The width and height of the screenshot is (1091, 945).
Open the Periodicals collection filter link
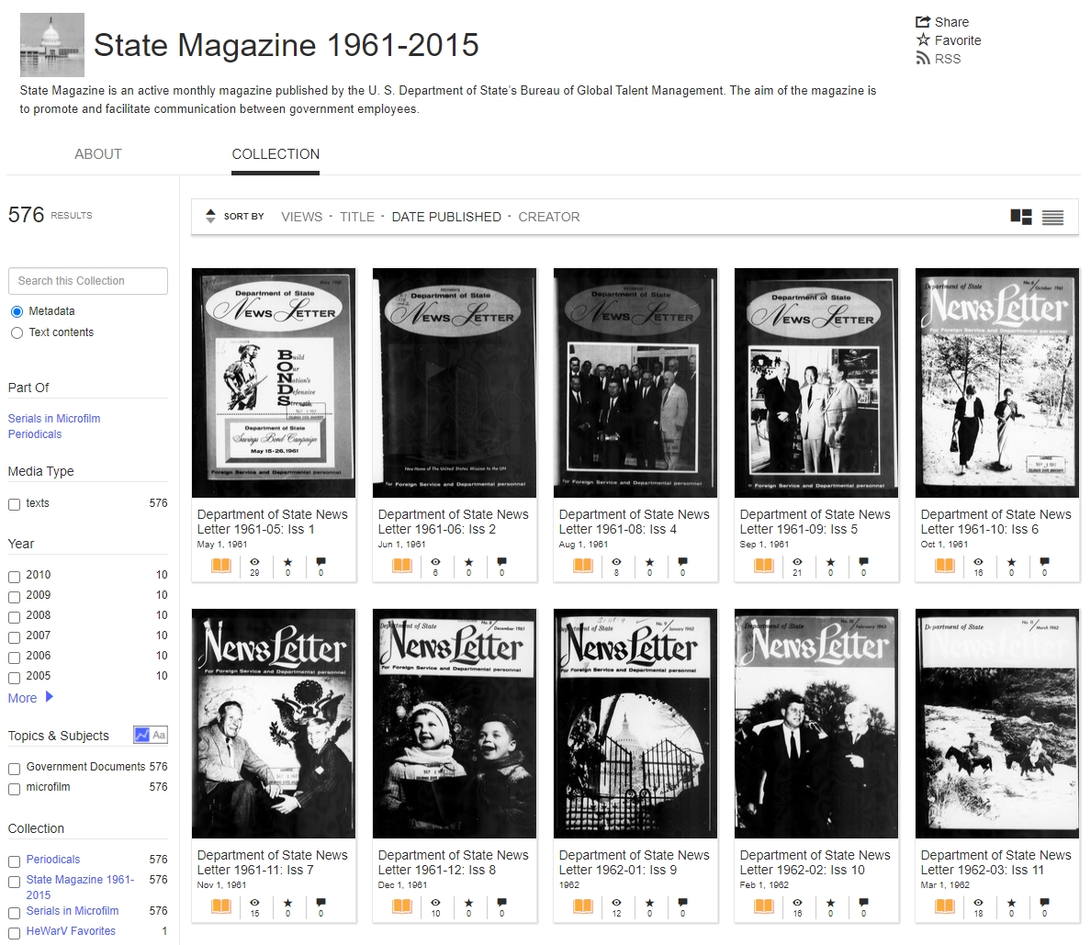click(53, 860)
